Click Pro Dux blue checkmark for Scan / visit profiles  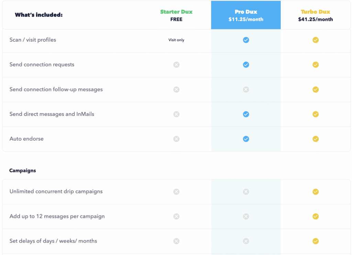246,40
